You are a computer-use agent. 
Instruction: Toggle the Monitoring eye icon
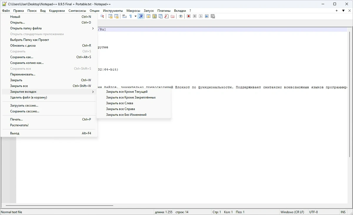(x=181, y=16)
